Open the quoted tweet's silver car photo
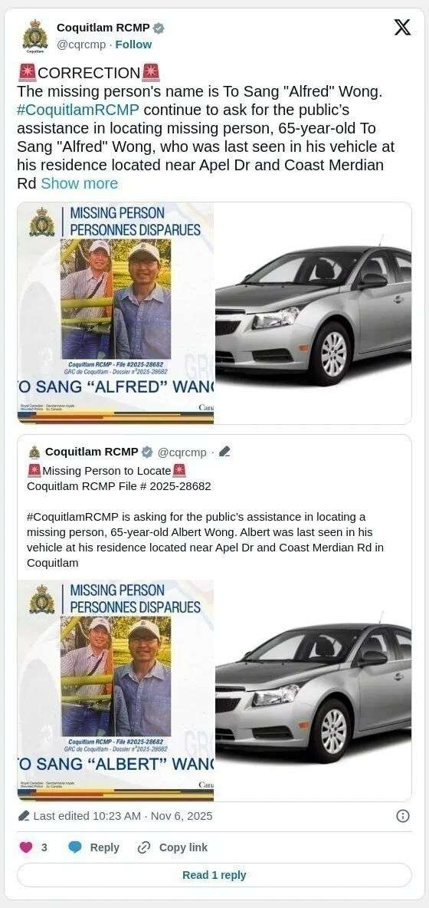The width and height of the screenshot is (429, 908). 313,691
